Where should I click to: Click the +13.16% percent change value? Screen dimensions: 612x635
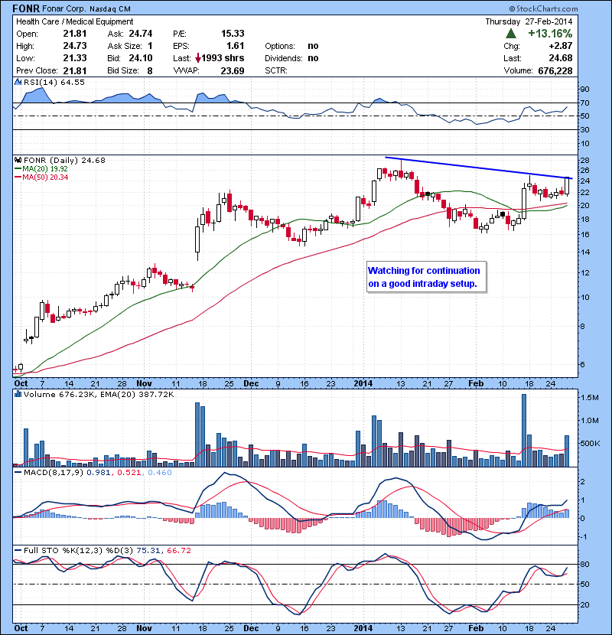[550, 33]
